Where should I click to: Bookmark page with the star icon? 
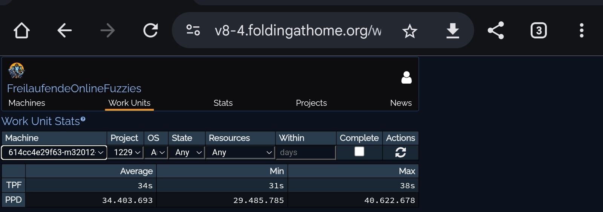[x=410, y=31]
